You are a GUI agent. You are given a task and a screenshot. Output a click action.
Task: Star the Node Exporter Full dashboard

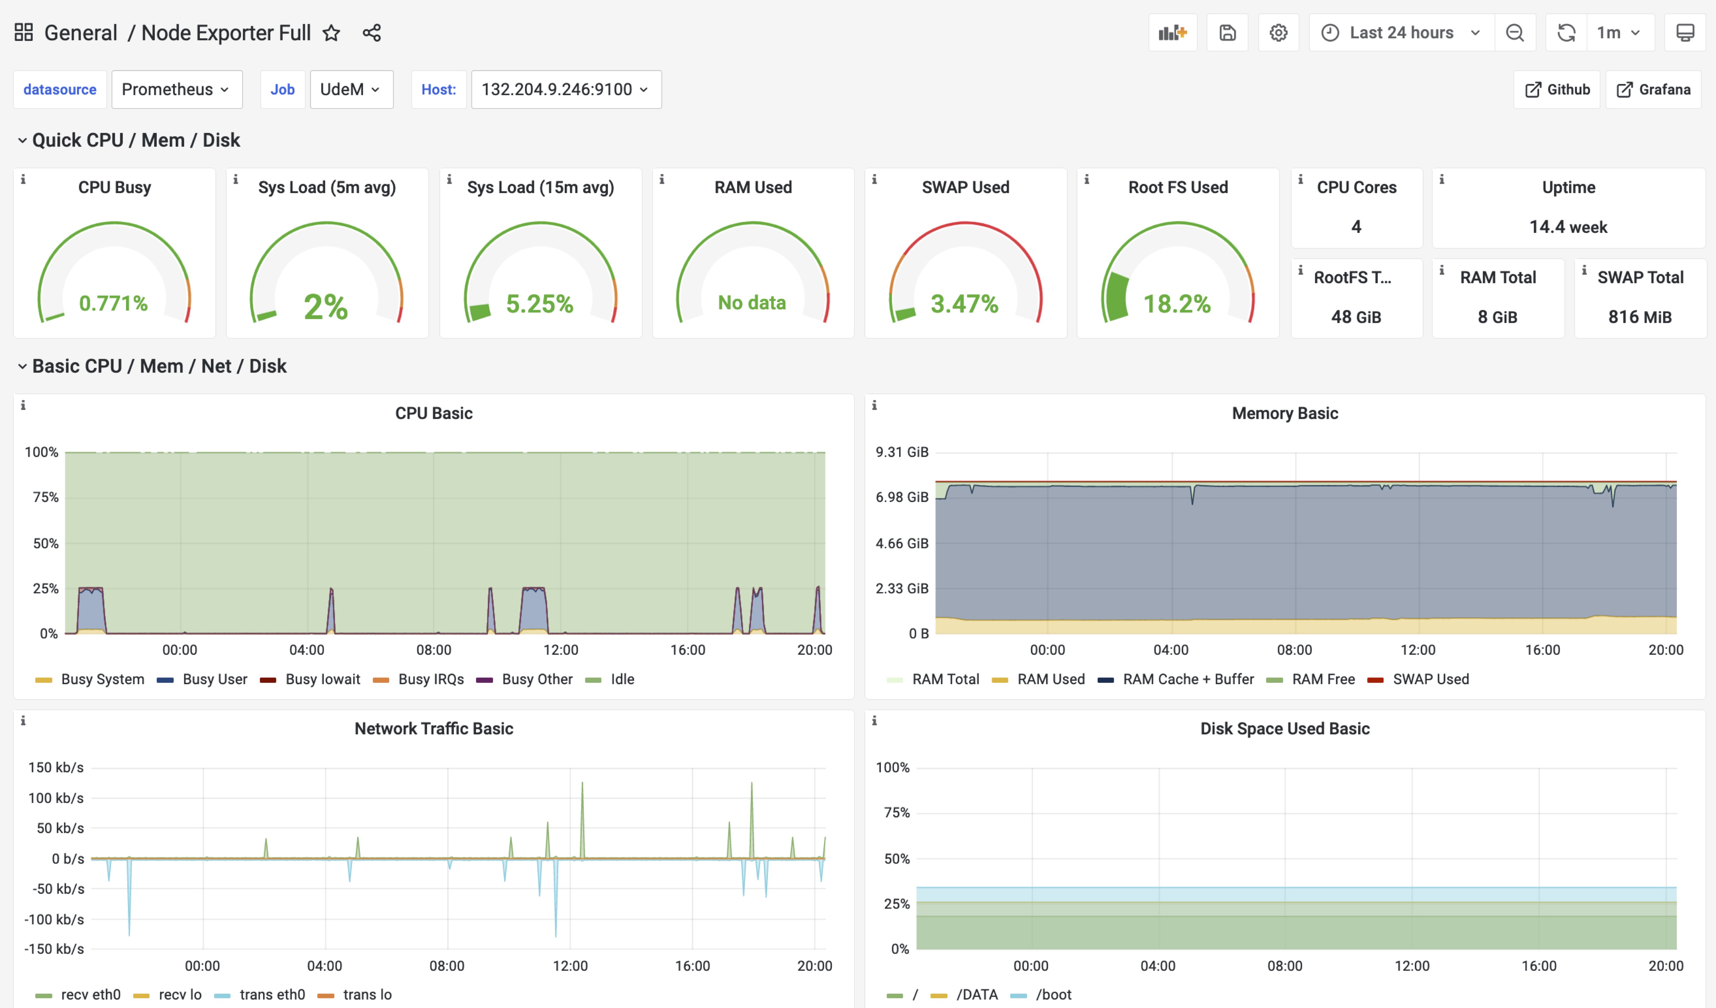point(331,33)
